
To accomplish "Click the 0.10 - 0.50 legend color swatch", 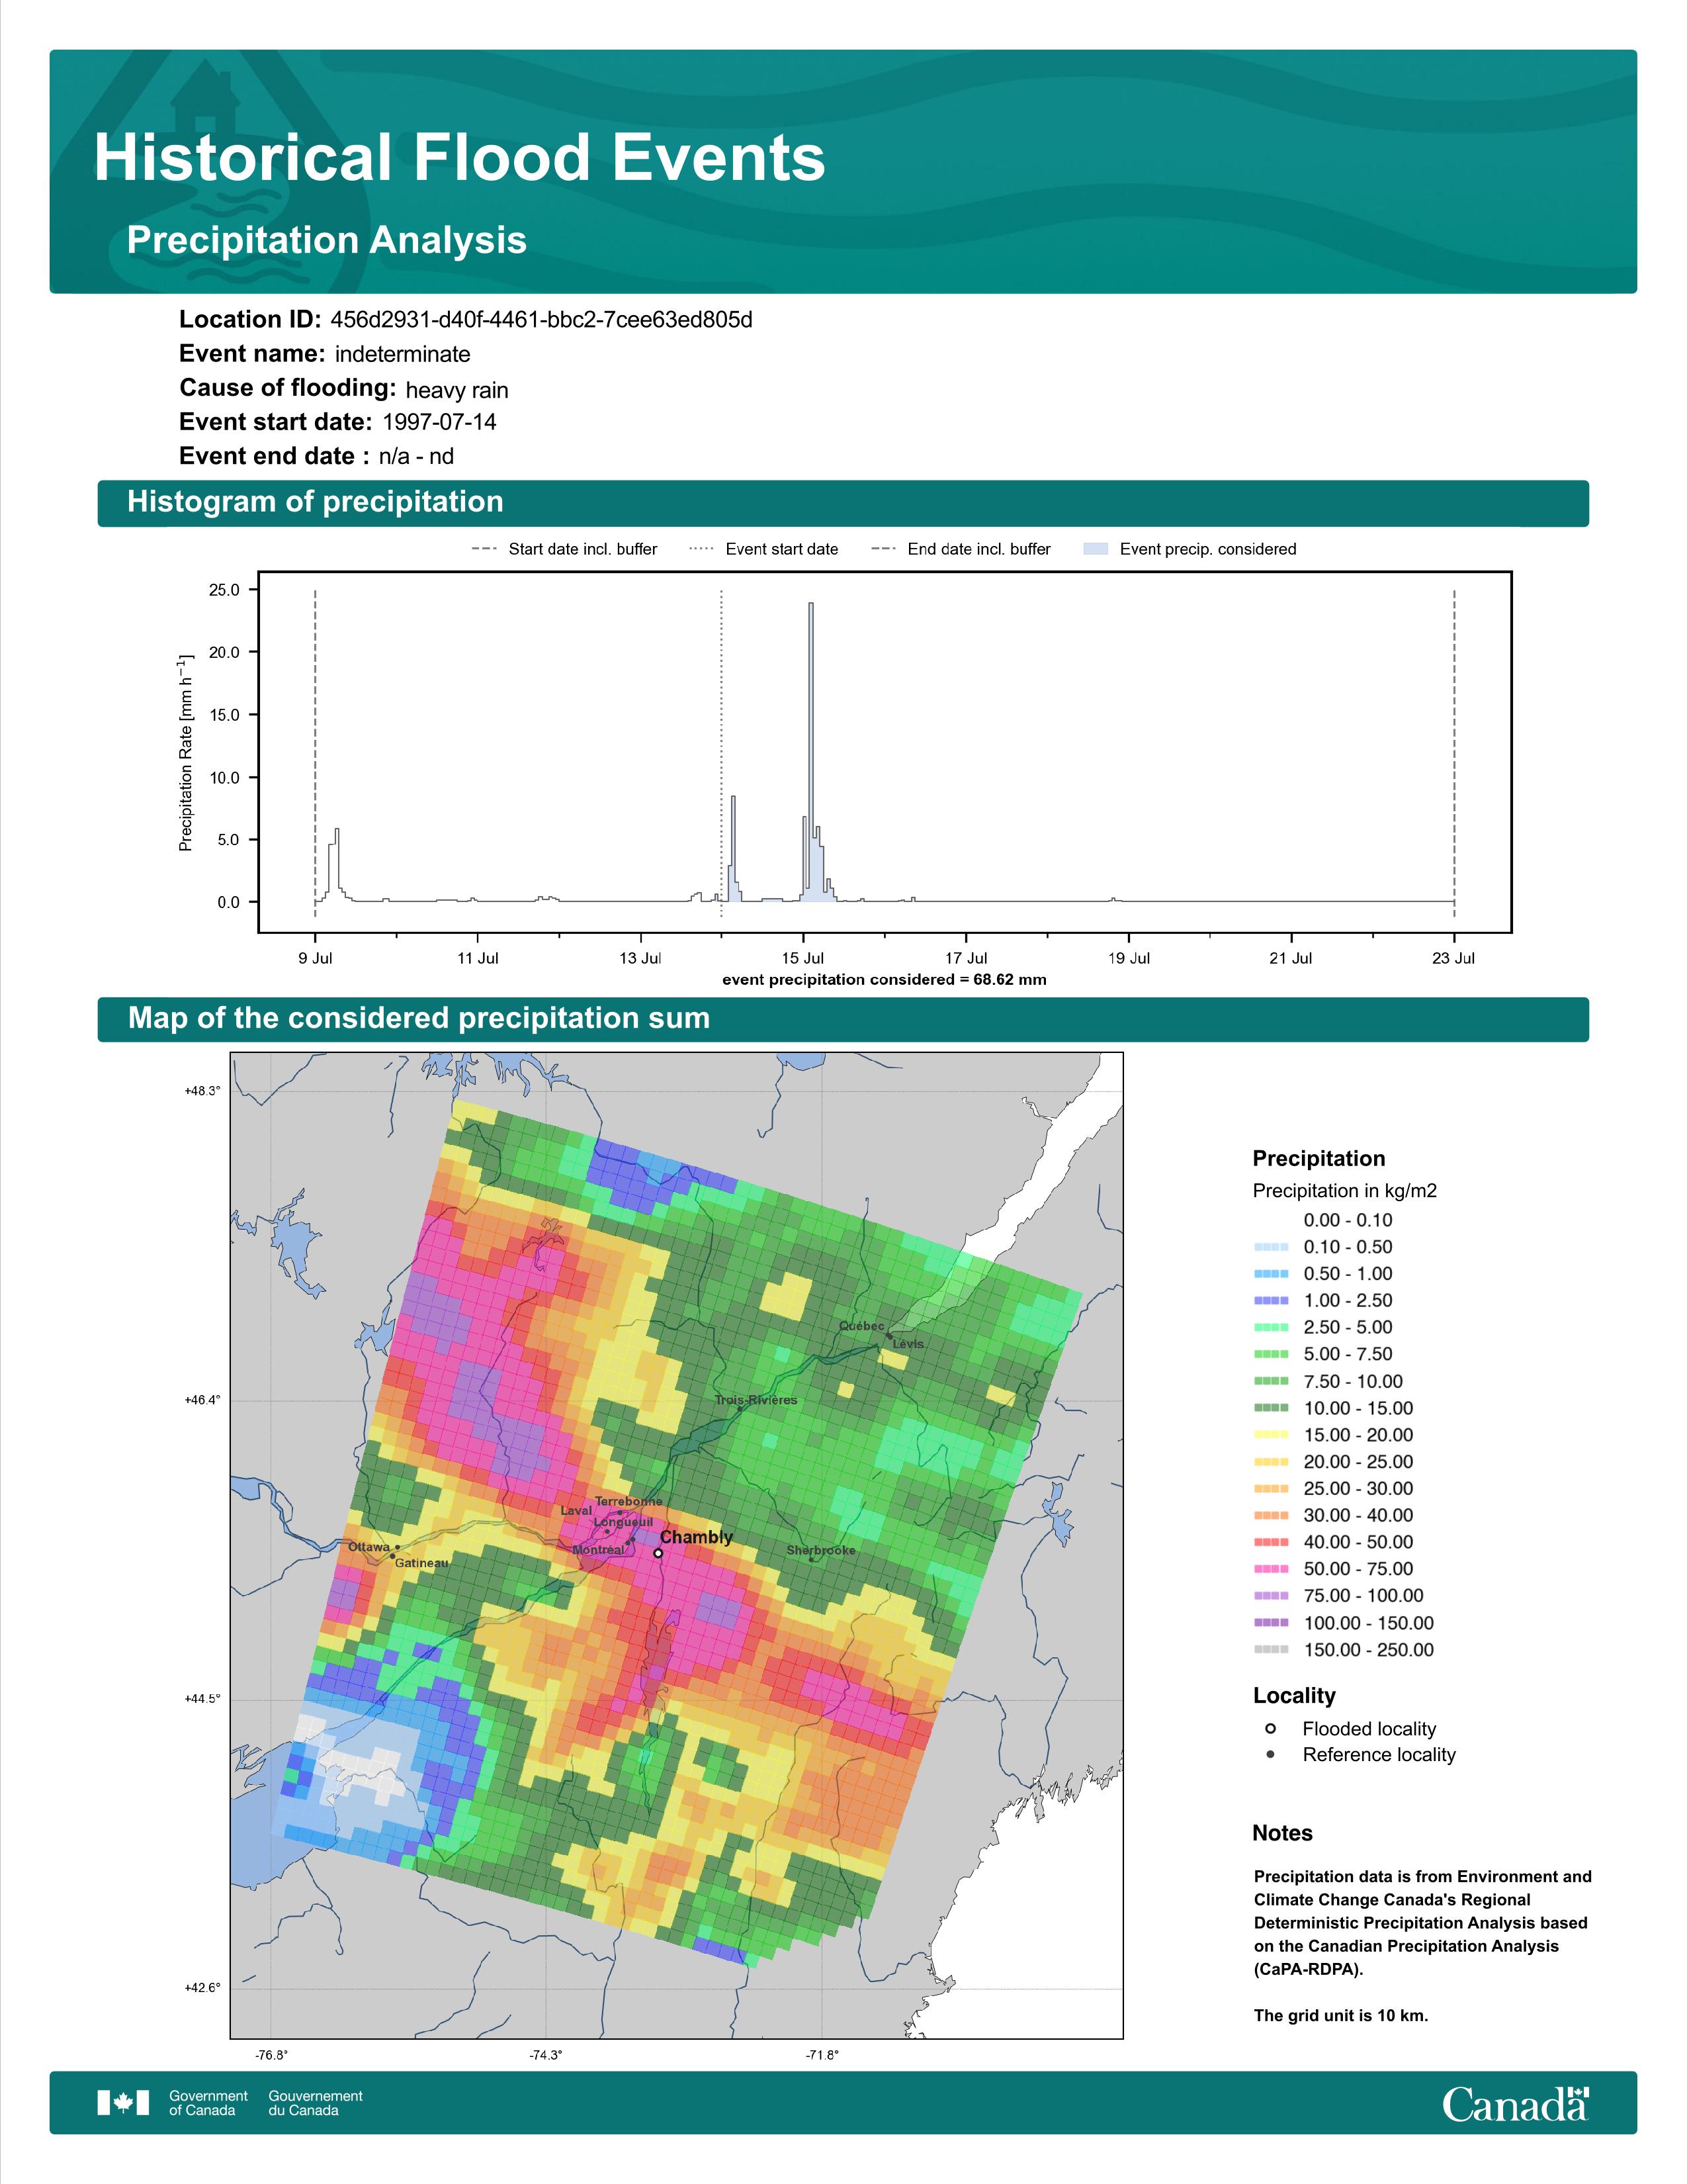I will (1270, 1247).
